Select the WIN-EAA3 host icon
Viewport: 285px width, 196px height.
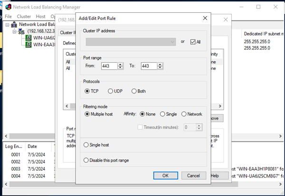28,44
